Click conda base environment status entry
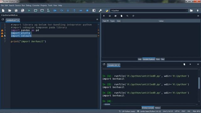Screen dimensions: 201x113 tap(149, 111)
